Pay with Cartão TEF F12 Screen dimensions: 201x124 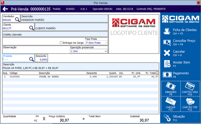(x=190, y=104)
